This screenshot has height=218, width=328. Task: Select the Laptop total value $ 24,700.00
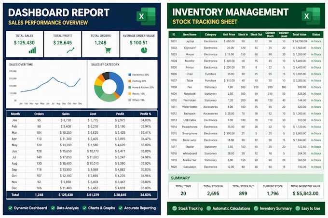[300, 41]
